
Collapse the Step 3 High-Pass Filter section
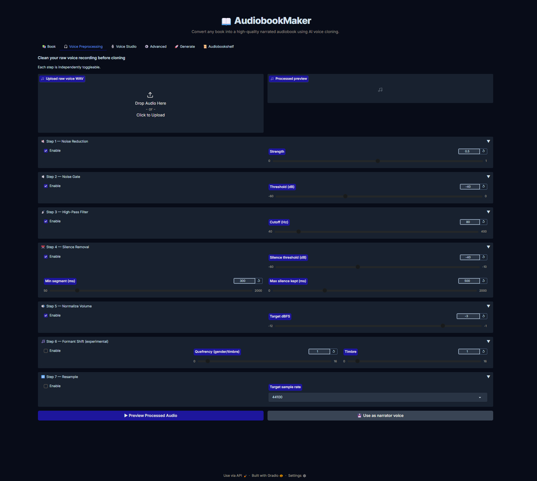[x=488, y=212]
